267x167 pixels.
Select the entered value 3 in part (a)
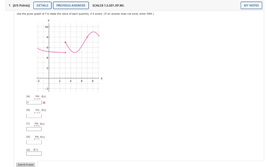tap(28, 102)
